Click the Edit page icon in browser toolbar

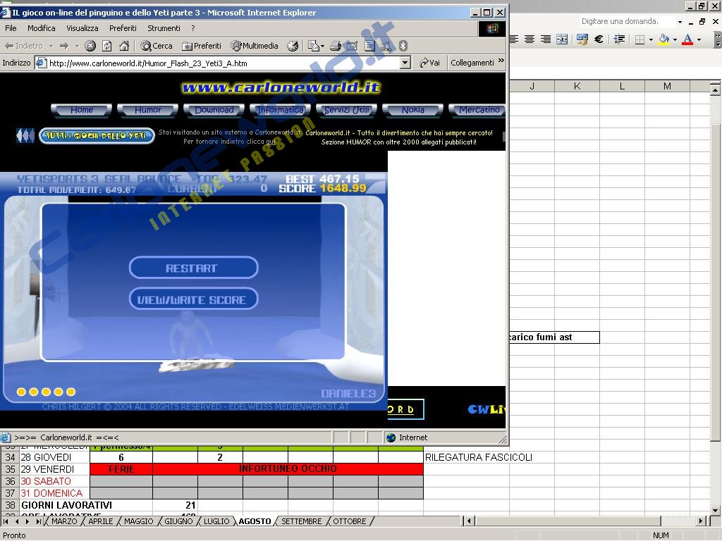click(353, 46)
